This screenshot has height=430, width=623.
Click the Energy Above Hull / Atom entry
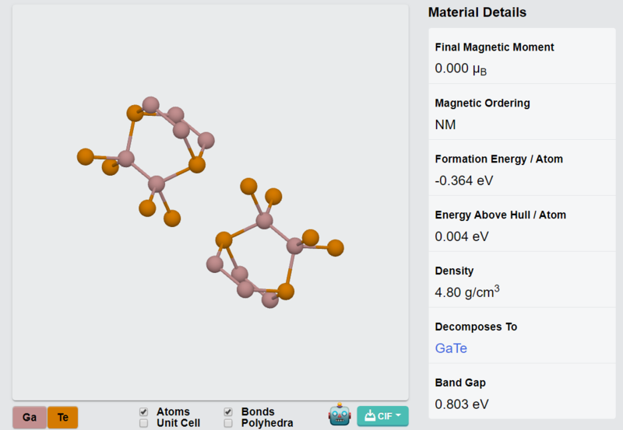point(522,224)
